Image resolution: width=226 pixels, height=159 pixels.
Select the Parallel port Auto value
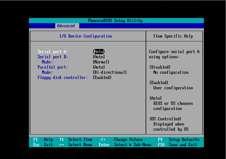(99, 67)
